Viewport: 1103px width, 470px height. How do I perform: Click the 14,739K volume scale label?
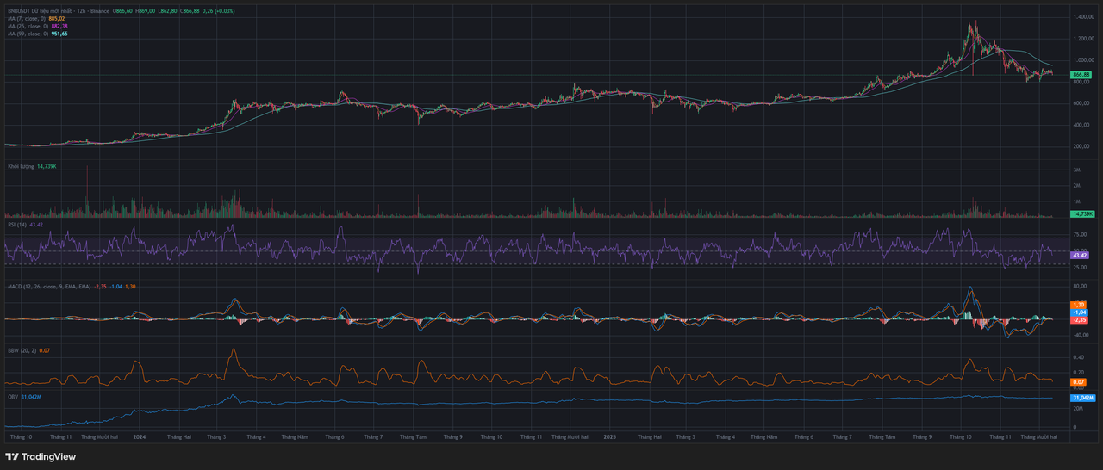[x=1081, y=213]
